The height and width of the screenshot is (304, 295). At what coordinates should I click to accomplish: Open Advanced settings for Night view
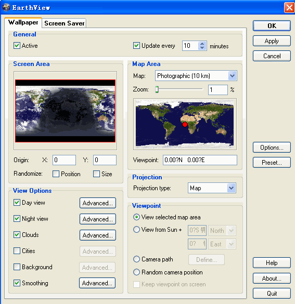tap(98, 219)
